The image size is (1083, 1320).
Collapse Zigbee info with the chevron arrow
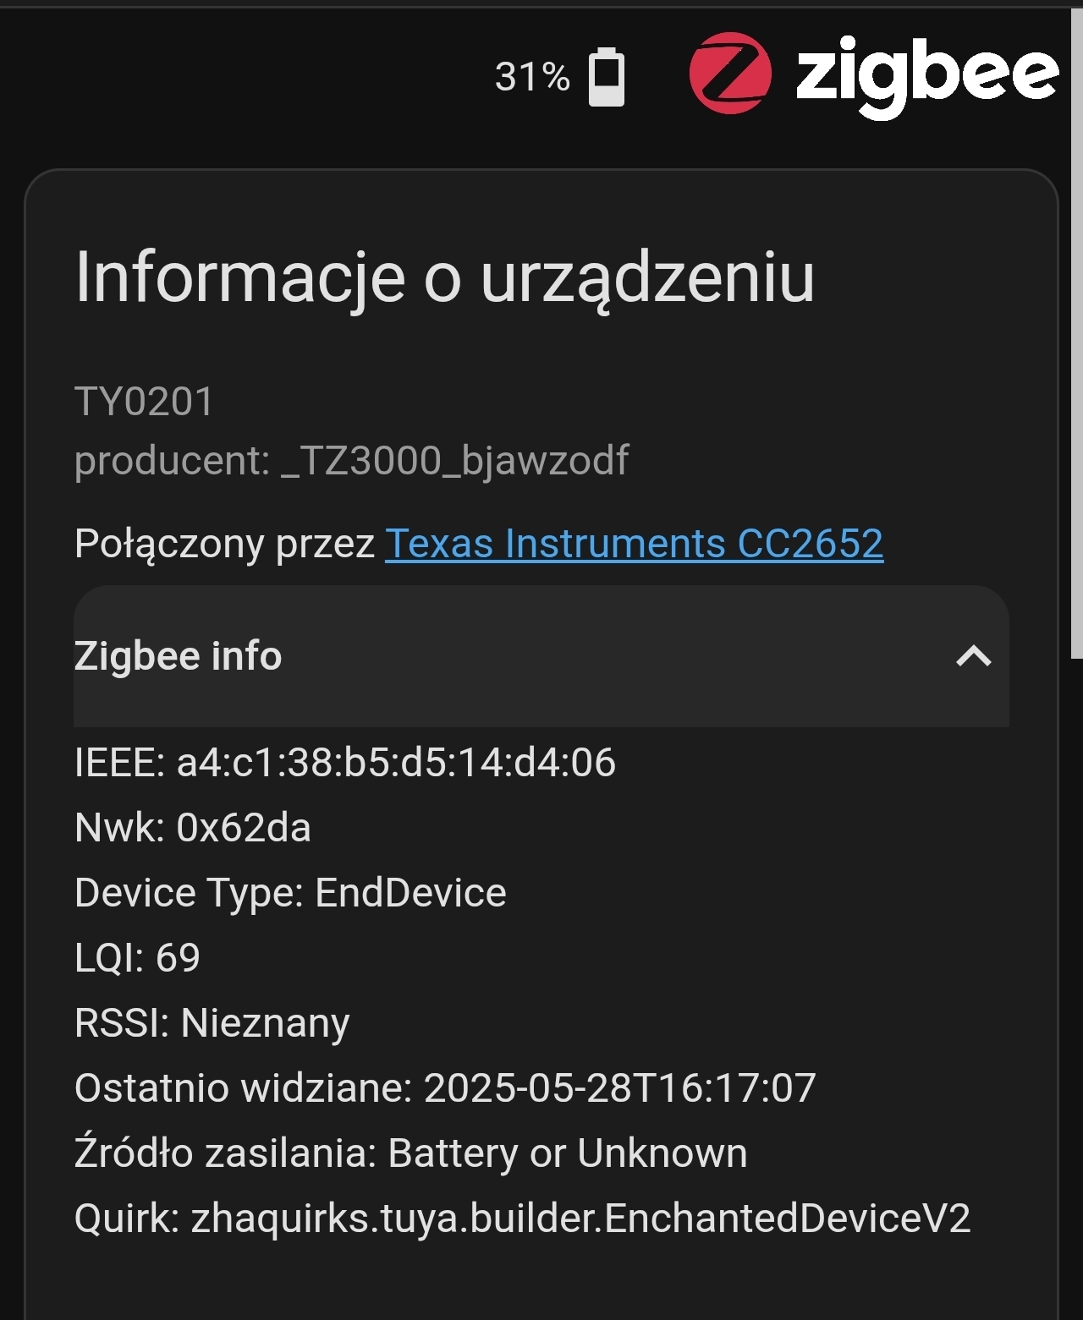pos(973,656)
